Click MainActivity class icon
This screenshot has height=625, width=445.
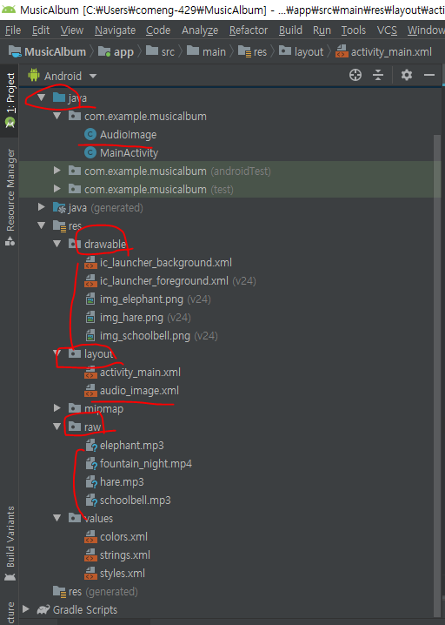[x=90, y=152]
